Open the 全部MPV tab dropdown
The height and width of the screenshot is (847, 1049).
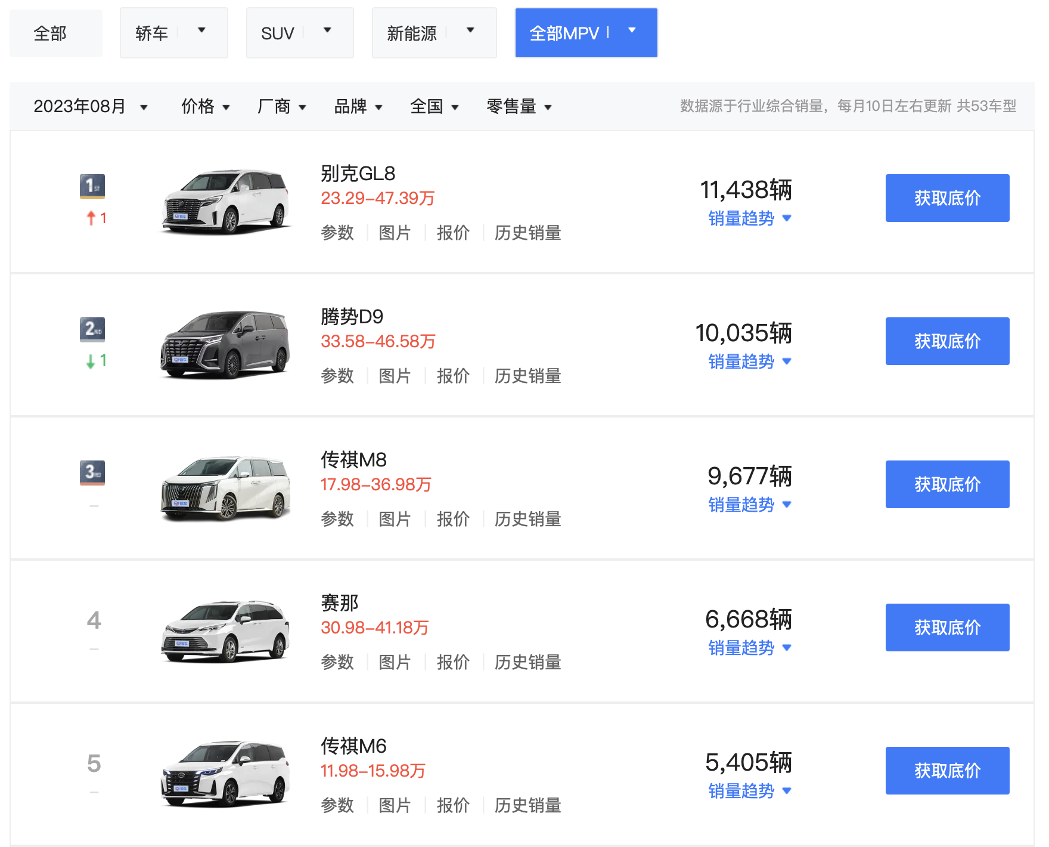(x=632, y=30)
